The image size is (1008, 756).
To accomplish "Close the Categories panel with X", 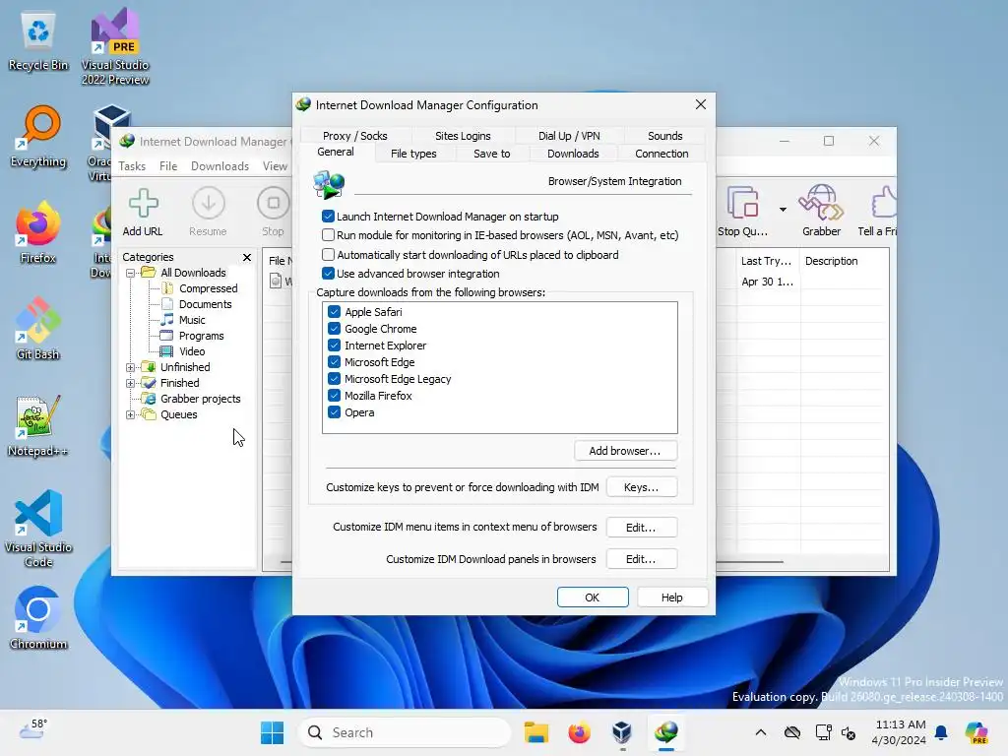I will 247,257.
